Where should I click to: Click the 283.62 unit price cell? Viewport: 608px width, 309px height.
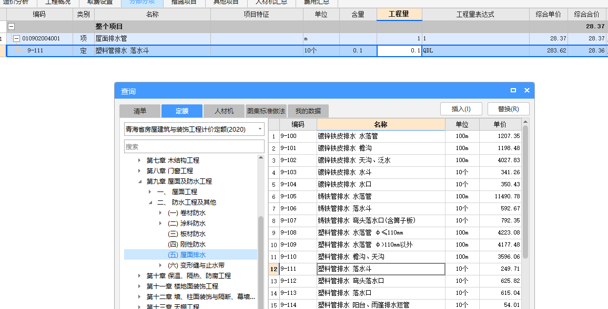coord(548,51)
